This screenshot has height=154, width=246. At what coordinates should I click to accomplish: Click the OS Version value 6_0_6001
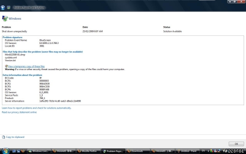[x=44, y=92]
